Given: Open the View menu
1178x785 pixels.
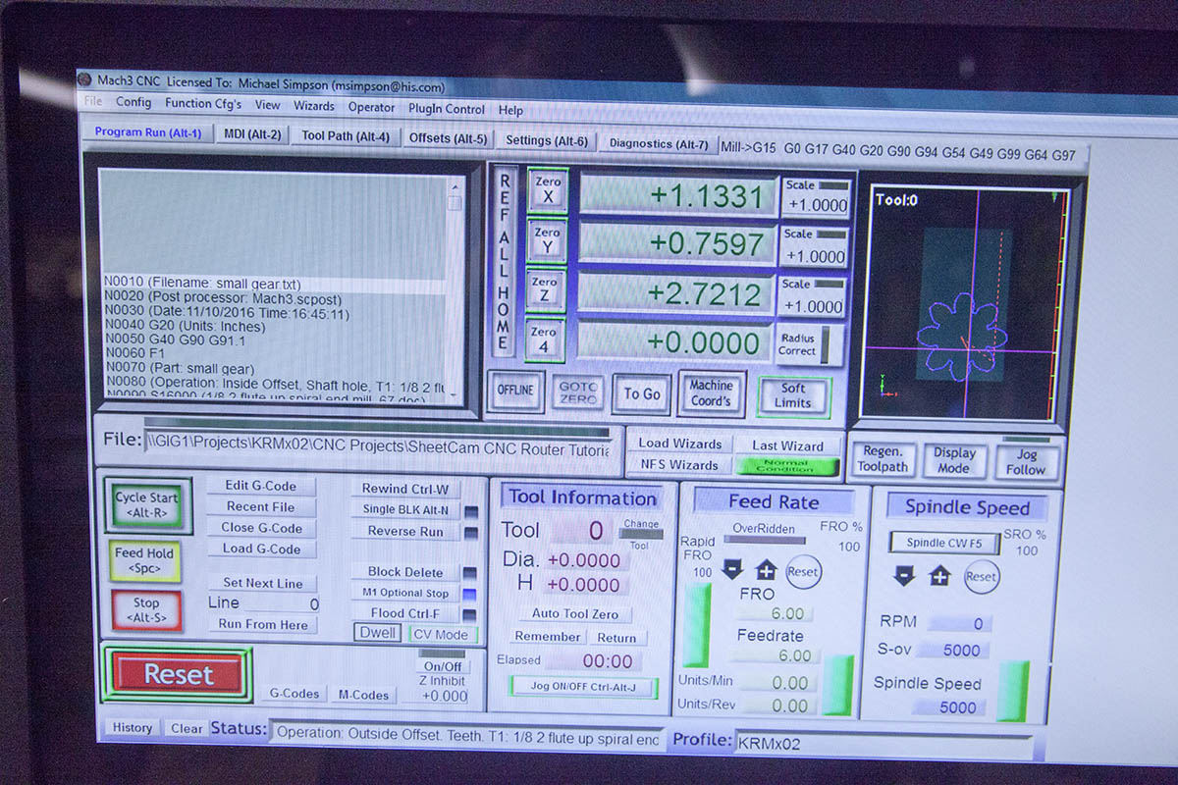Looking at the screenshot, I should [x=268, y=105].
